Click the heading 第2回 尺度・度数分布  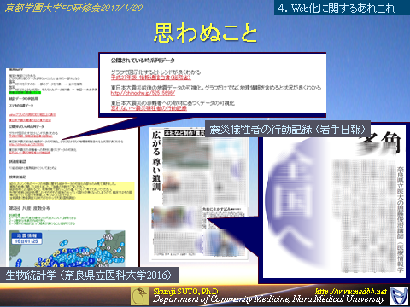[30, 208]
